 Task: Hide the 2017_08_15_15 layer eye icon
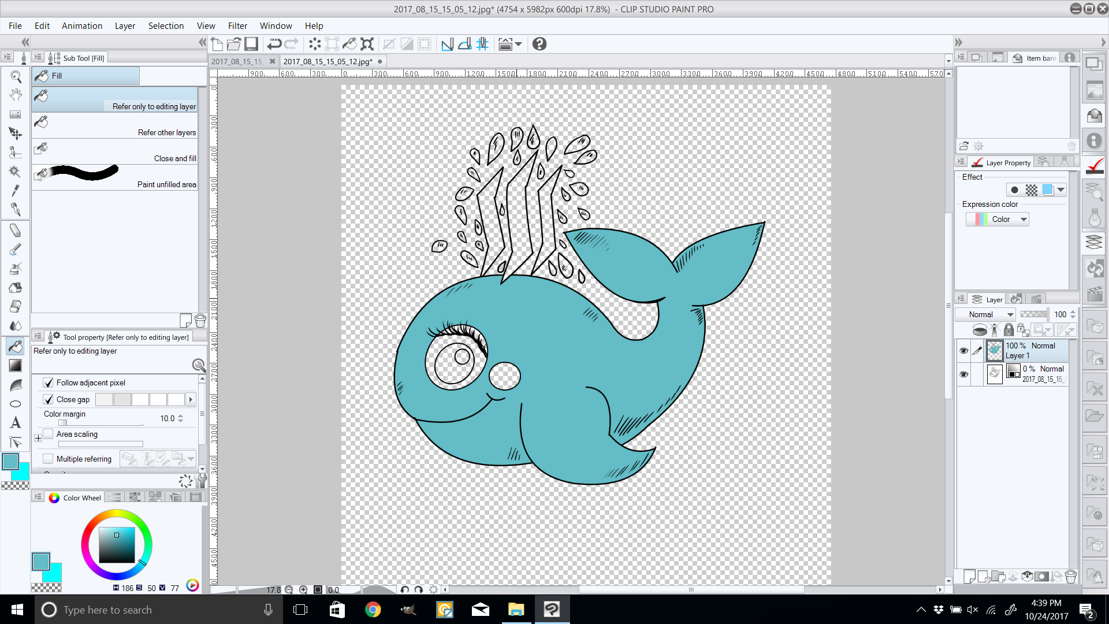(x=963, y=374)
